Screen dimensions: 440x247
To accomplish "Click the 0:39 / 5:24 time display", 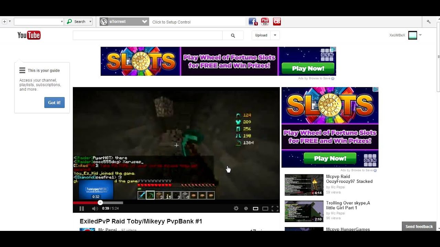I will tap(110, 208).
